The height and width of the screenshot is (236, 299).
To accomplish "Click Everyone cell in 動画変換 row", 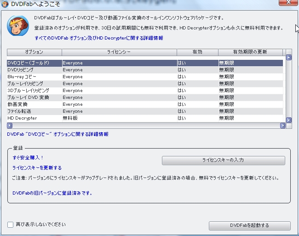I will [x=120, y=104].
